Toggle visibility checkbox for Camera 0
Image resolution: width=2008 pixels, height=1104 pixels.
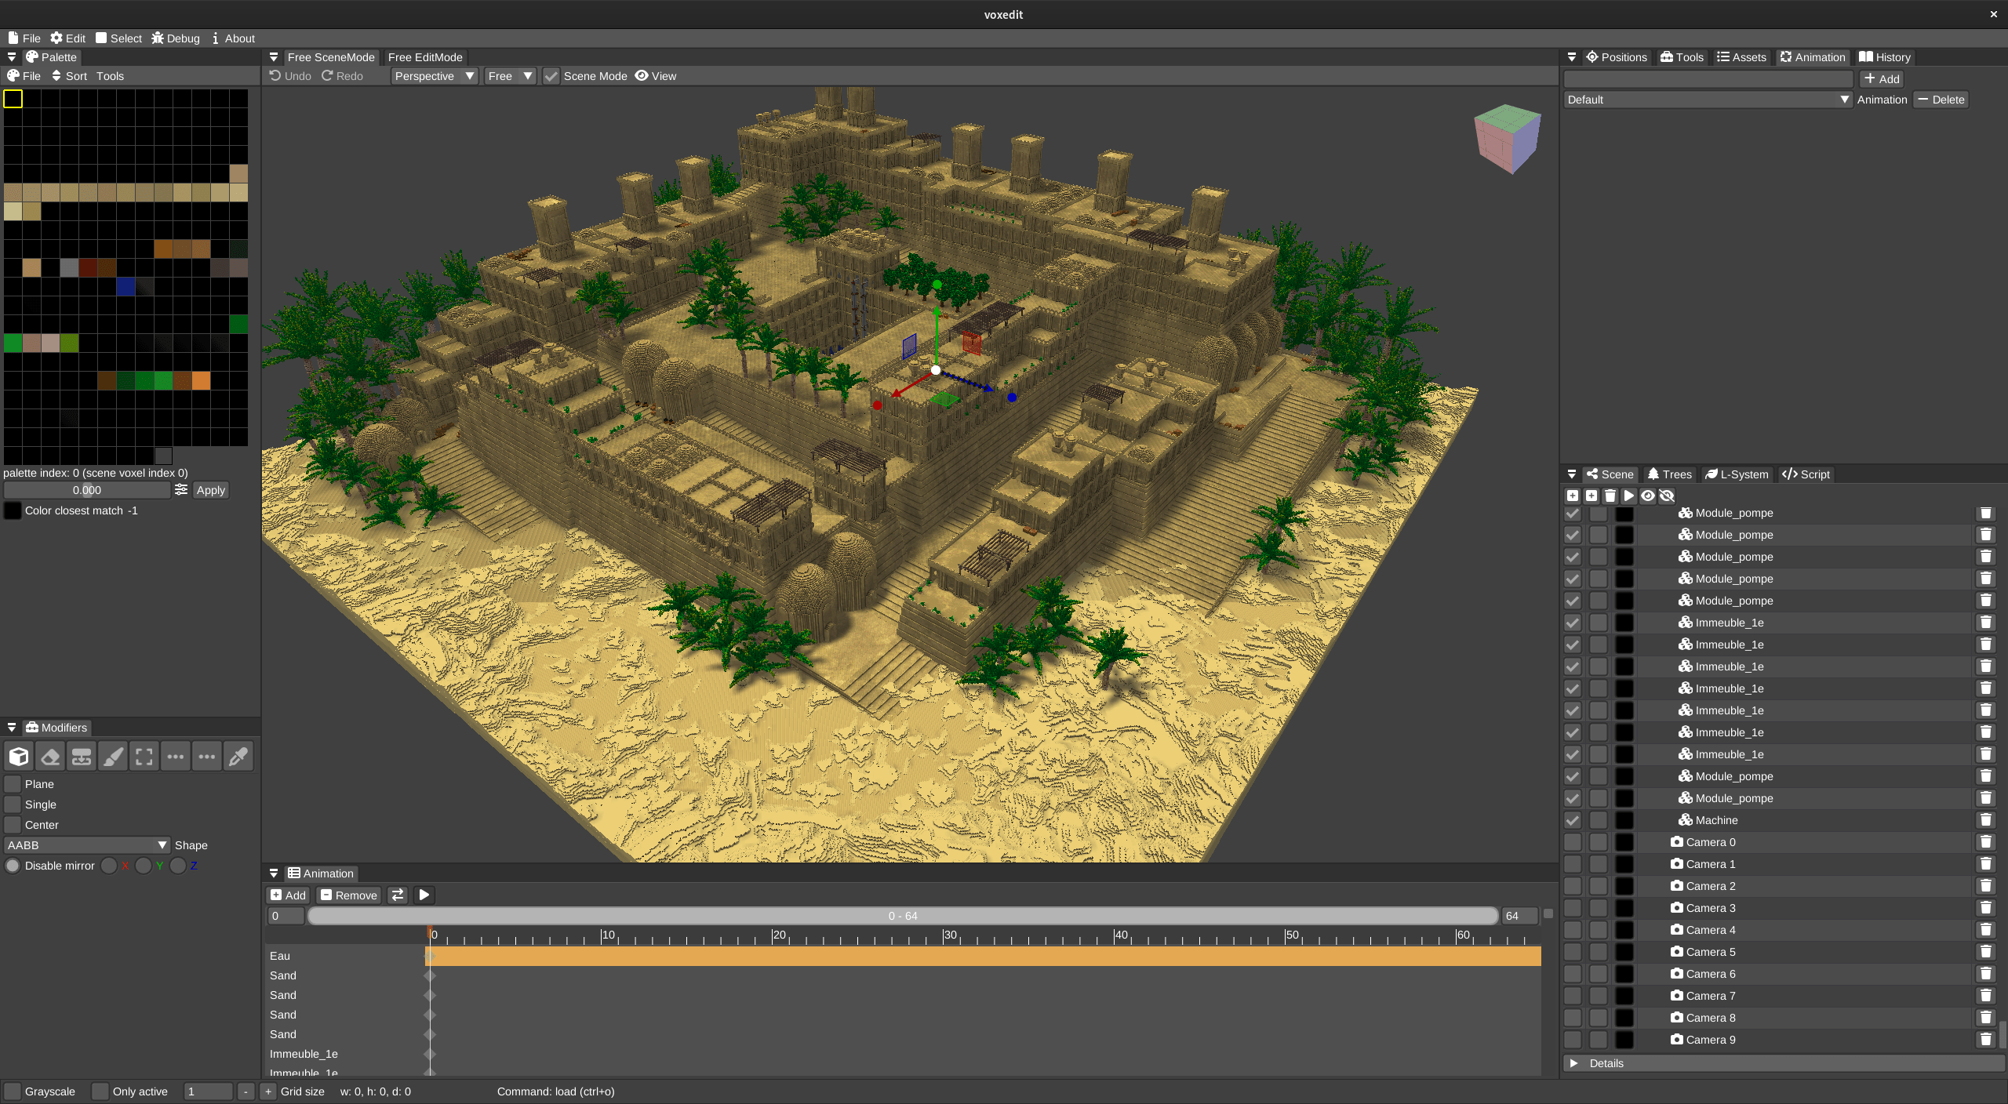pyautogui.click(x=1573, y=842)
